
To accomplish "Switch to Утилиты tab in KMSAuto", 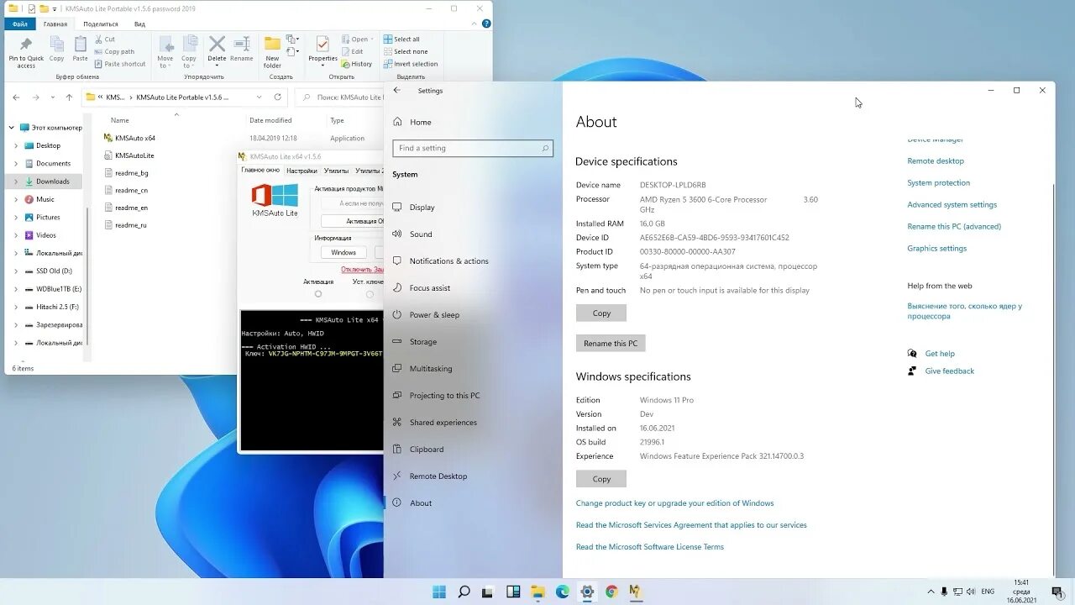I will point(336,171).
